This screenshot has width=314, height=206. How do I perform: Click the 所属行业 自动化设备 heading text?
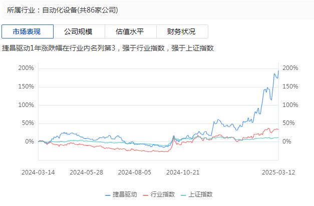click(62, 10)
